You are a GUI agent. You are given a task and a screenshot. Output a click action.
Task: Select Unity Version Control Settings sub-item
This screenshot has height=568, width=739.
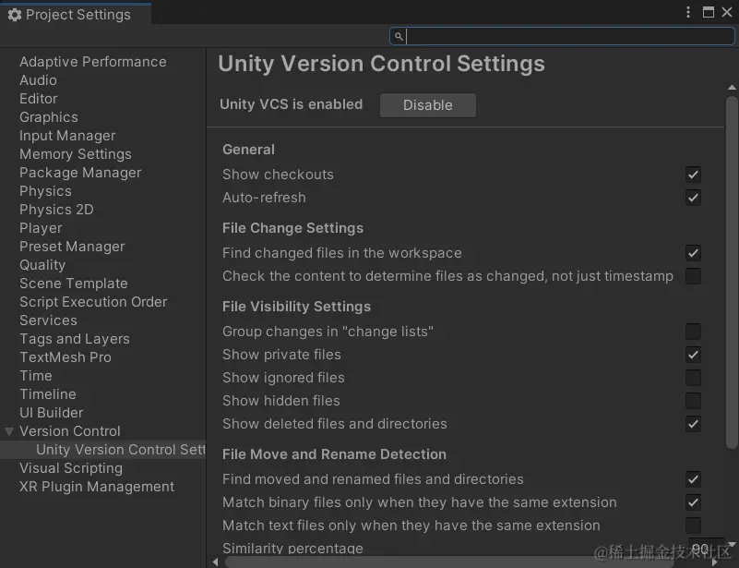pos(120,450)
